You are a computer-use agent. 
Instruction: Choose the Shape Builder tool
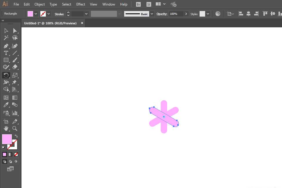pos(6,89)
